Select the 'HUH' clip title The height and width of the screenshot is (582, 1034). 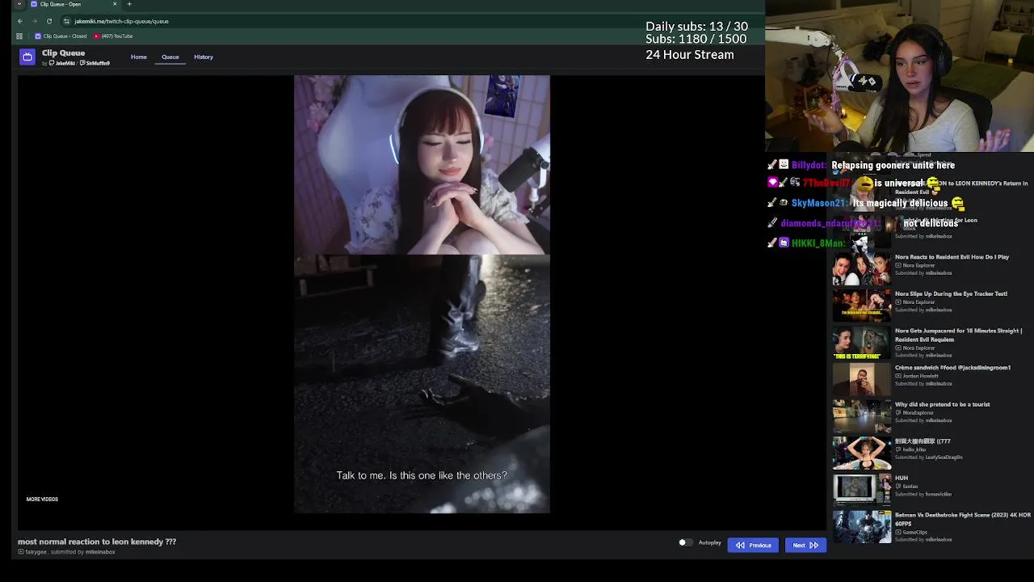(x=902, y=478)
